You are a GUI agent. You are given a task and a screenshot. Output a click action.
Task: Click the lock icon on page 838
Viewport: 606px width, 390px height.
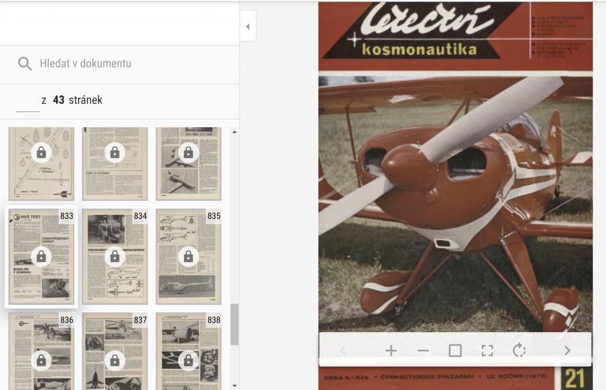pyautogui.click(x=188, y=360)
